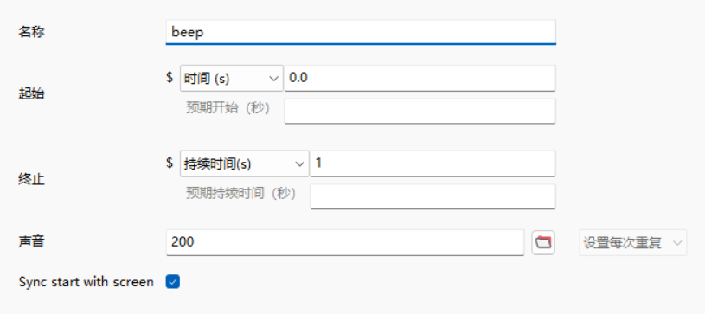Image resolution: width=705 pixels, height=314 pixels.
Task: Click the start time field showing 0.0
Action: [x=420, y=78]
